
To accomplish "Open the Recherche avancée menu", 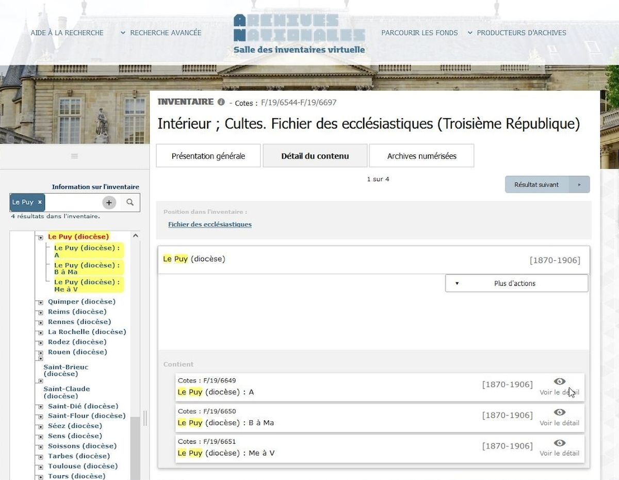I will [161, 33].
